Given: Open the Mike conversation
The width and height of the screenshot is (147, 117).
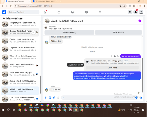Looking at the screenshot, I should click(20, 74).
